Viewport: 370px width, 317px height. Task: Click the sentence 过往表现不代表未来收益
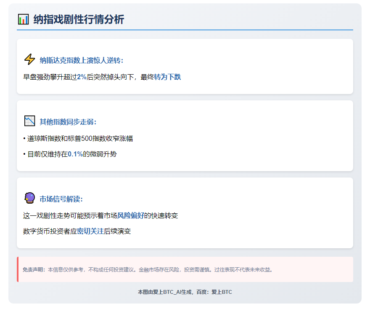(243, 270)
